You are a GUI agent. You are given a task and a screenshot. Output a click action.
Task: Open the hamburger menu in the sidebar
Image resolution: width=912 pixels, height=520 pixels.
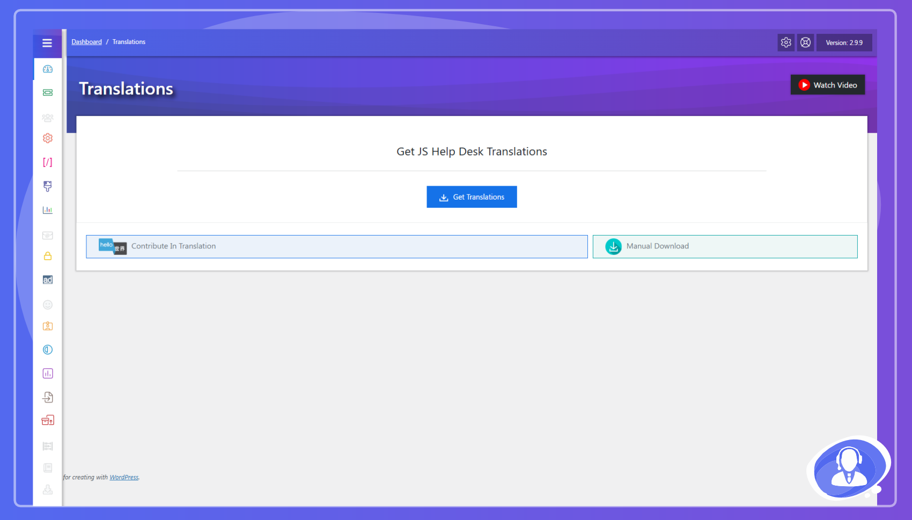47,43
